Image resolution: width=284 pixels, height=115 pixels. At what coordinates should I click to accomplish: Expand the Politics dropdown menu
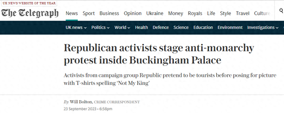coord(100,27)
